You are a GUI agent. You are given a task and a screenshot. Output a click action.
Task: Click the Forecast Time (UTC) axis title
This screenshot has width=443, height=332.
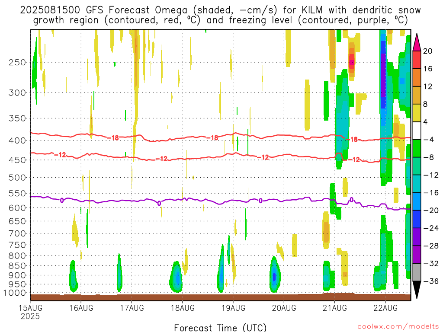point(220,328)
